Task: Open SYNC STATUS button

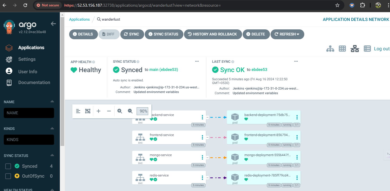Action: [164, 34]
